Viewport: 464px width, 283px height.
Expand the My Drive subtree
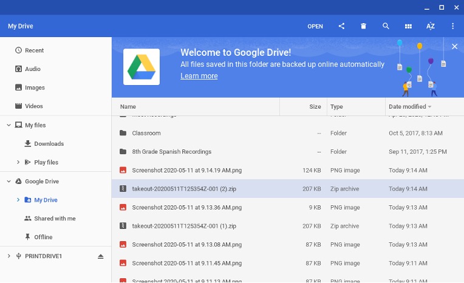click(18, 200)
